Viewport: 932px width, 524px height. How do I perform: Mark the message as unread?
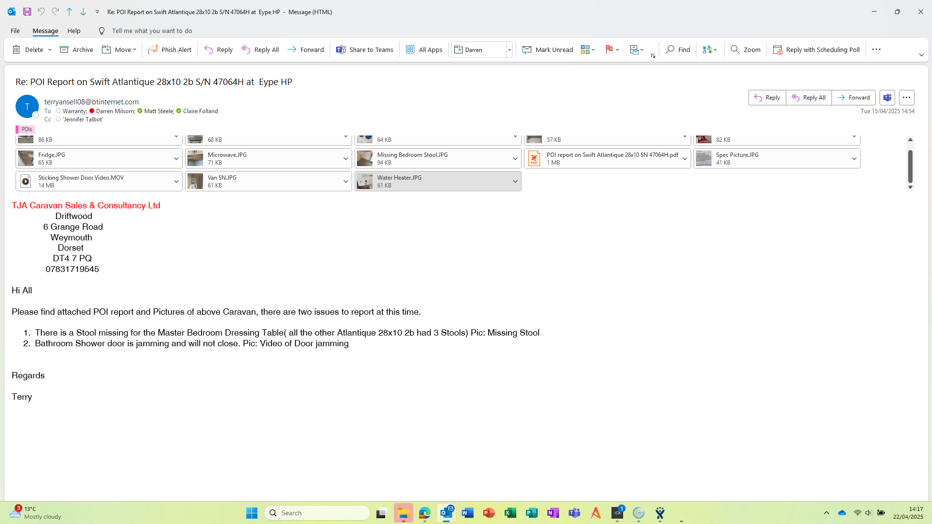point(547,50)
